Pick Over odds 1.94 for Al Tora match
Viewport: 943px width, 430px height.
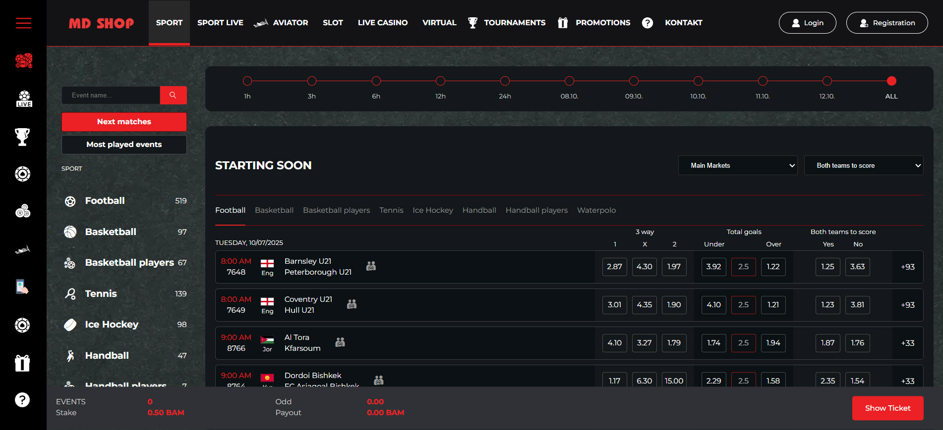pos(773,343)
